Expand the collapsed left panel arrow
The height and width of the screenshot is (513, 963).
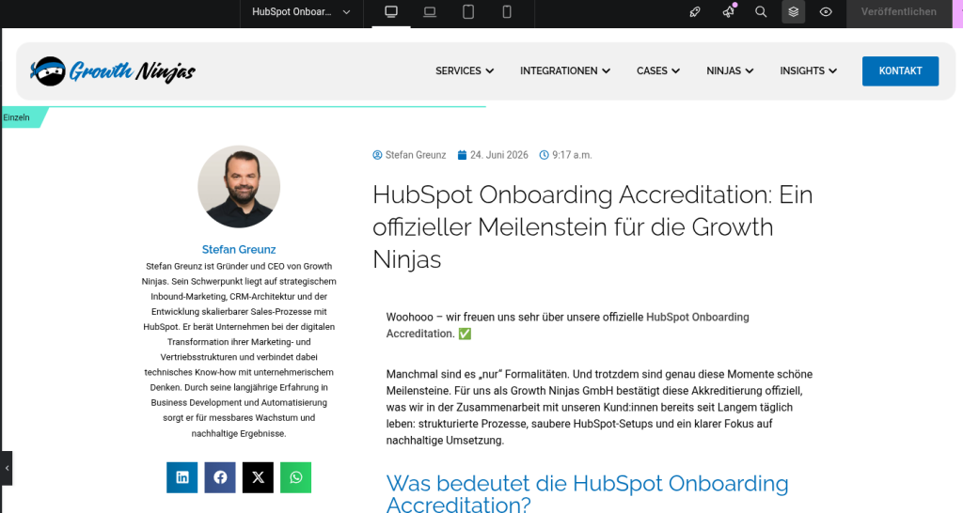click(x=7, y=468)
